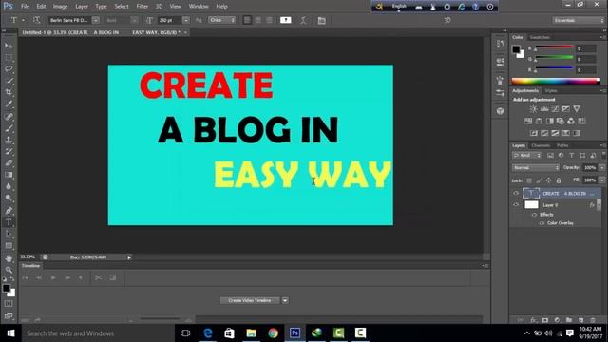Click the red R color slider
The width and height of the screenshot is (608, 342).
pos(554,47)
